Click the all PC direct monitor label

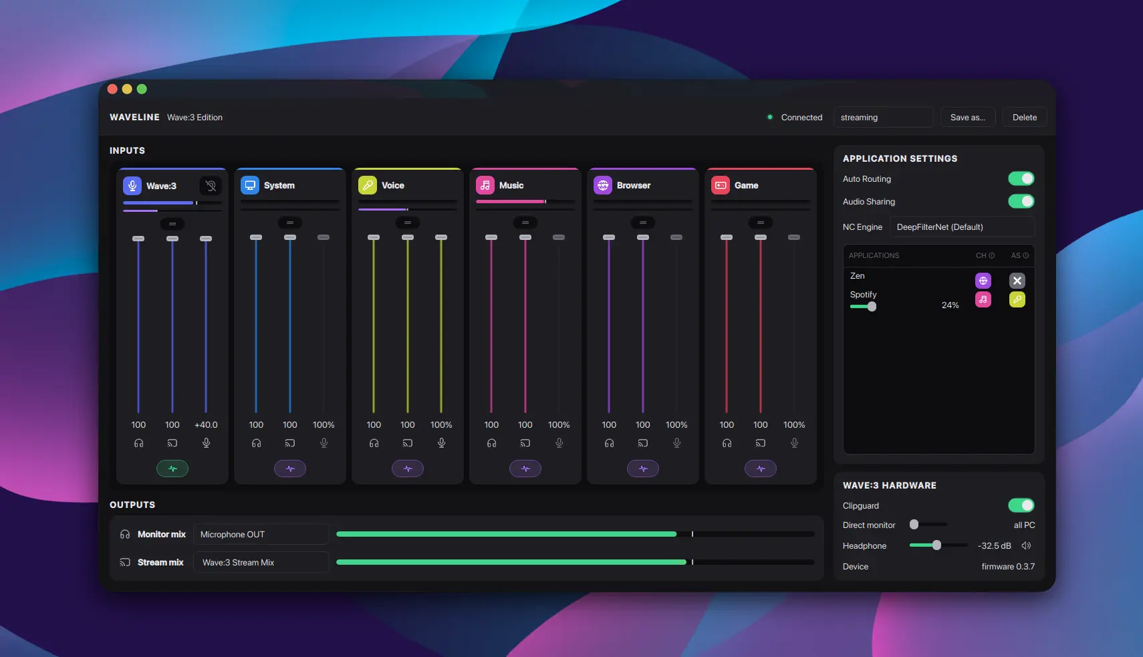click(1024, 525)
